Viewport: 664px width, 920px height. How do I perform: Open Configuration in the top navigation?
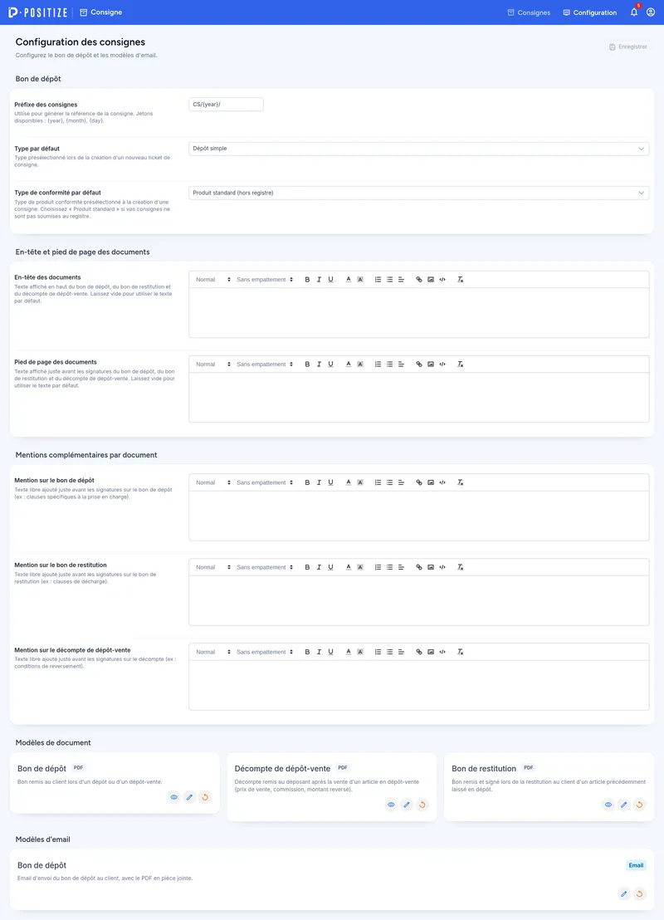click(589, 12)
